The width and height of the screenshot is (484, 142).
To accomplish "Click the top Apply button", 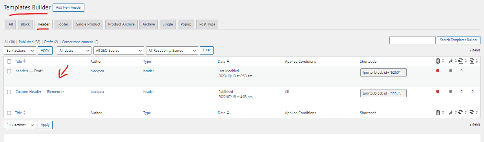I will 45,50.
